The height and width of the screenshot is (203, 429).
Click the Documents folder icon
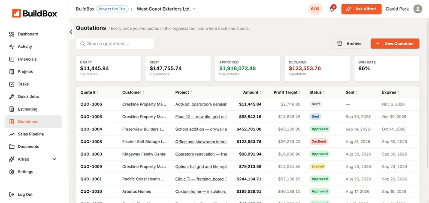click(x=12, y=147)
